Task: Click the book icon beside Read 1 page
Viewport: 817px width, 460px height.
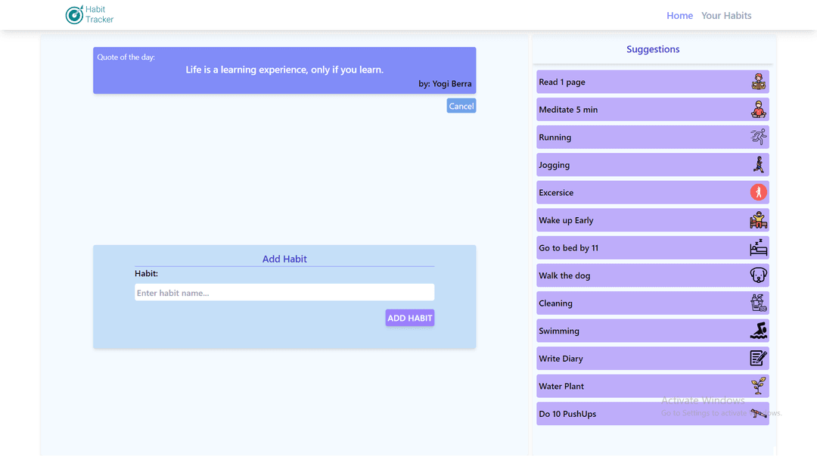Action: pos(758,82)
